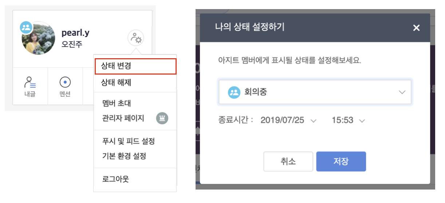Expand the 회의중 status dropdown

point(402,92)
